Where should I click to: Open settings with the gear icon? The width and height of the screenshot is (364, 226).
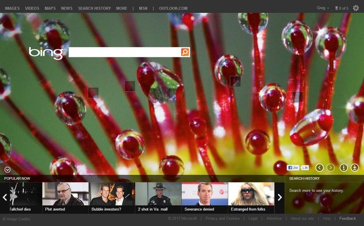click(x=356, y=8)
